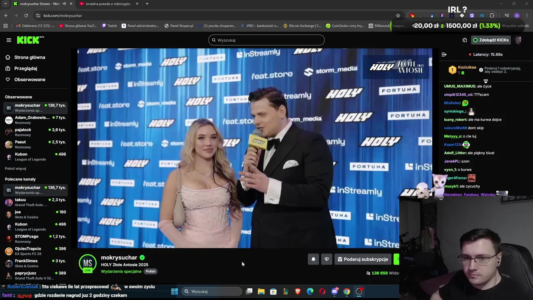Click the mokrysuchar channel name
Screen dimensions: 533x300
119,257
